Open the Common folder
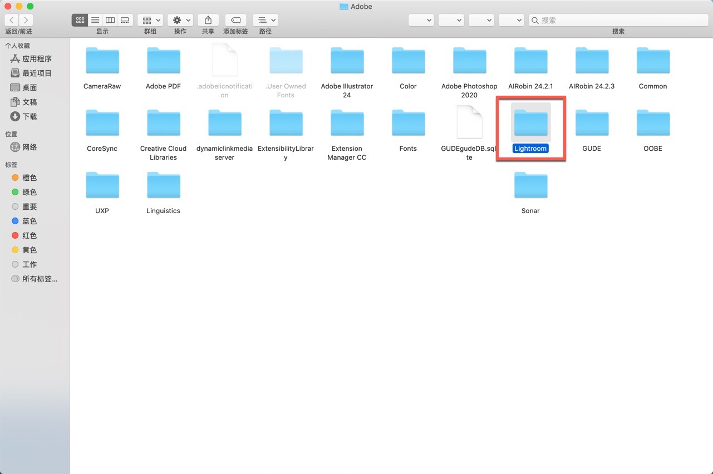Screen dimensions: 713x474 (653, 61)
